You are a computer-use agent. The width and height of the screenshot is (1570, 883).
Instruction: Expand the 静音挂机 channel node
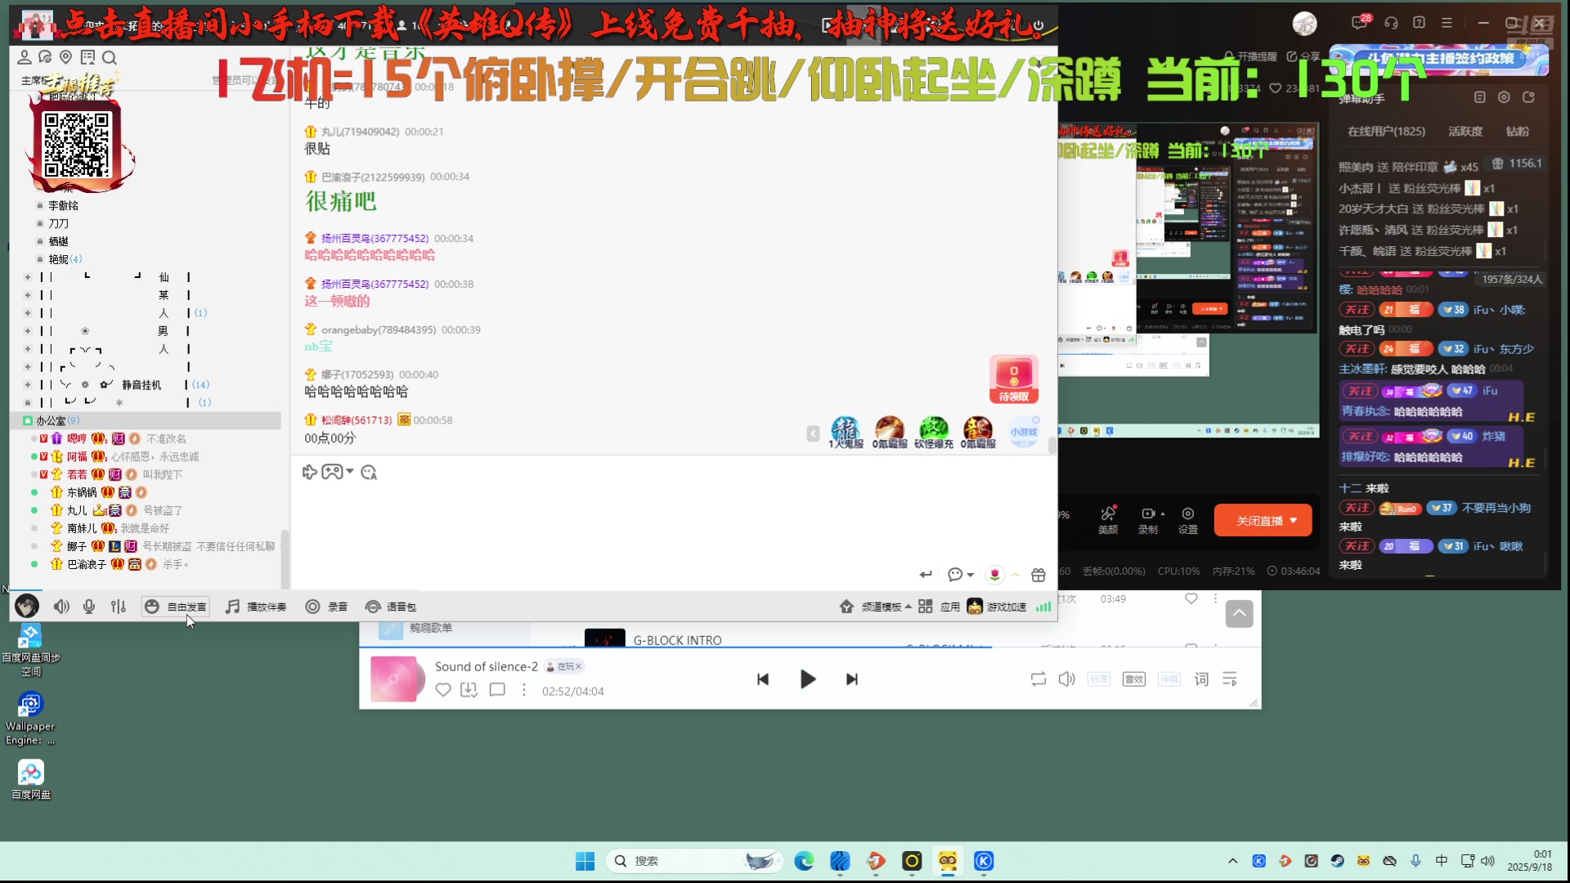pyautogui.click(x=28, y=384)
